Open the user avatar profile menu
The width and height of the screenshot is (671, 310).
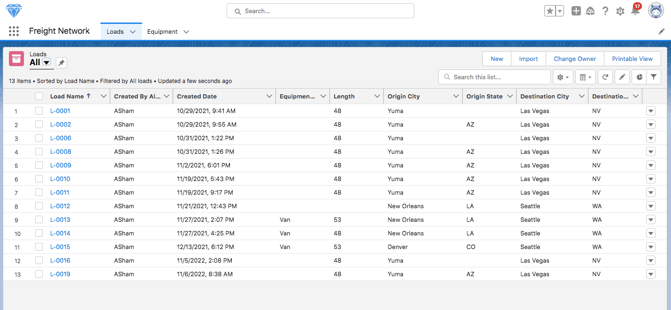click(x=656, y=11)
